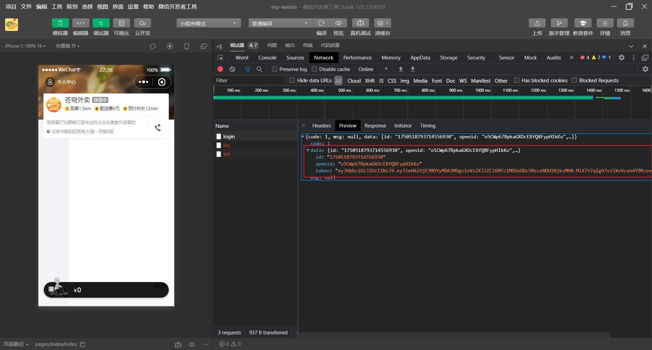Click the phone call icon in restaurant card
Screen dimensions: 652x350
[x=158, y=128]
